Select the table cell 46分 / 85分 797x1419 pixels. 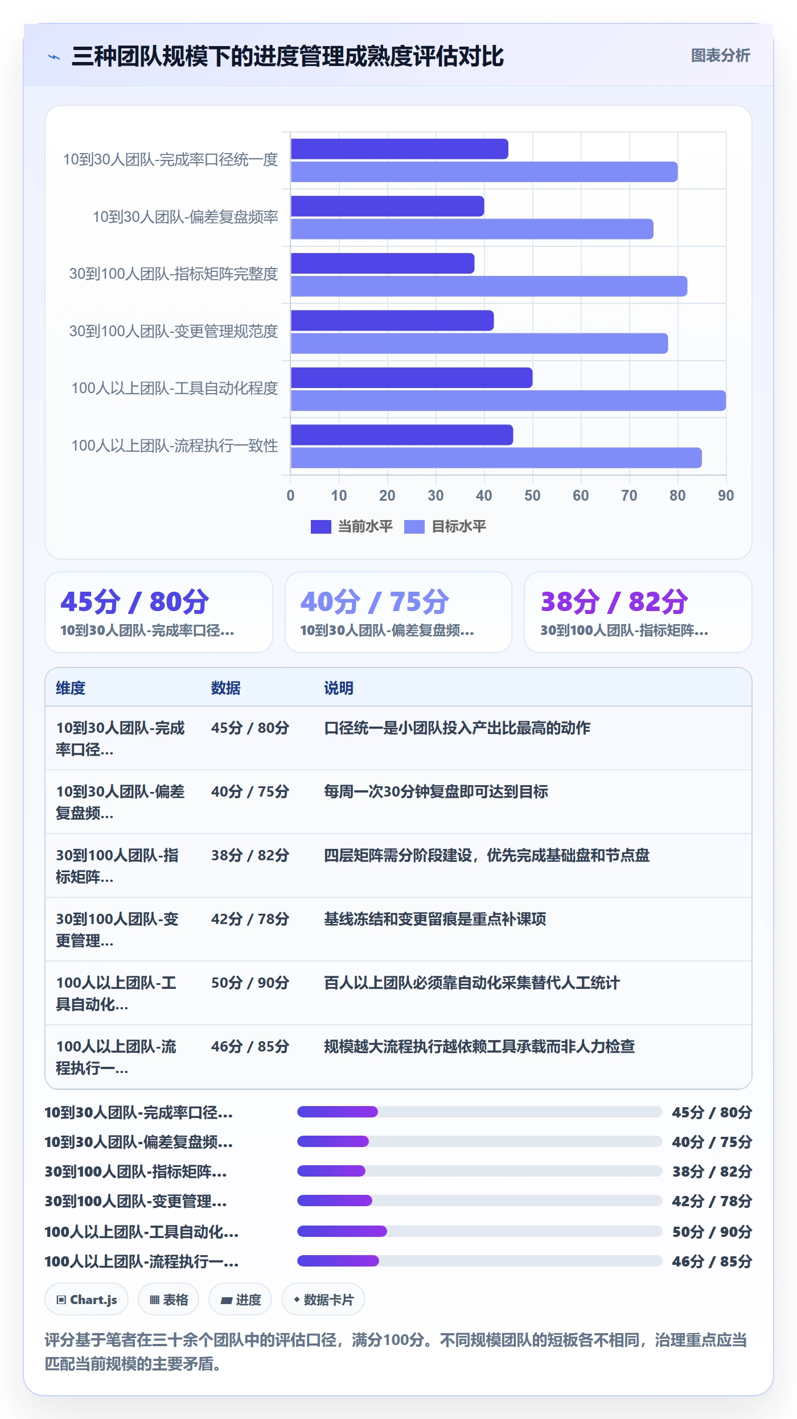(x=250, y=1046)
